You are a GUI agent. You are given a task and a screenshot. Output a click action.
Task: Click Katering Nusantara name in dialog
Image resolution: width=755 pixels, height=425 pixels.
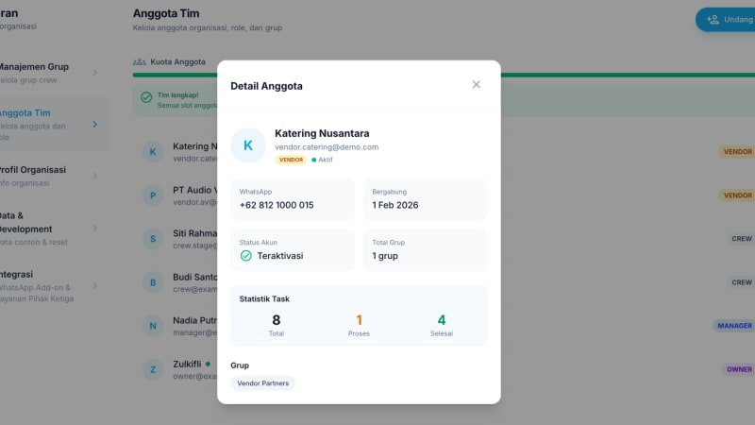tap(322, 133)
